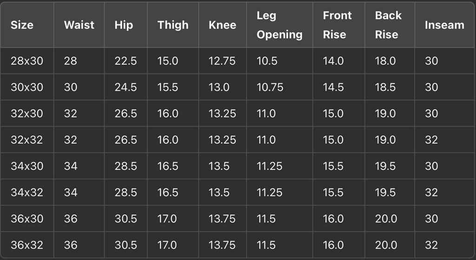
Task: Select the Front Rise column header
Action: [x=337, y=25]
